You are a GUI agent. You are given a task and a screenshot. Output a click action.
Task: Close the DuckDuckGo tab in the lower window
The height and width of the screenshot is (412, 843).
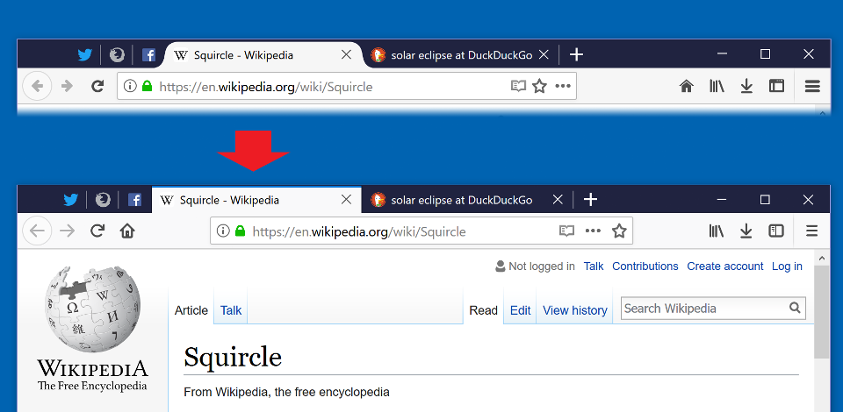(558, 200)
